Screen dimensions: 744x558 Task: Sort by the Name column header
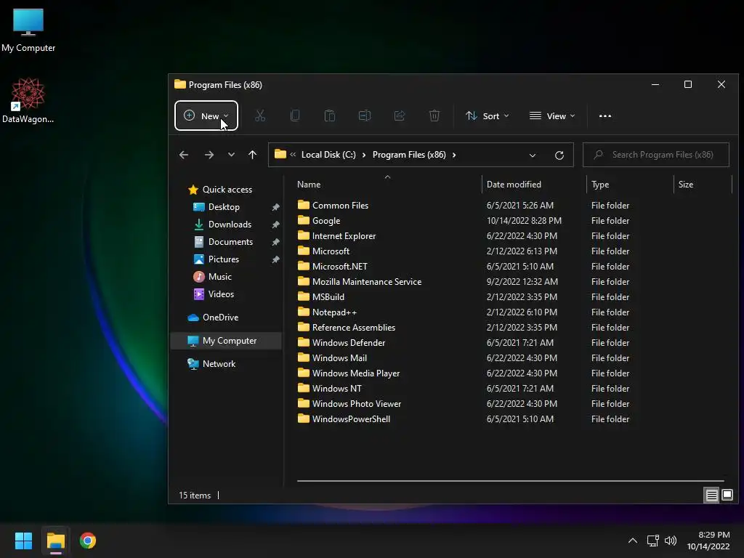pyautogui.click(x=309, y=184)
